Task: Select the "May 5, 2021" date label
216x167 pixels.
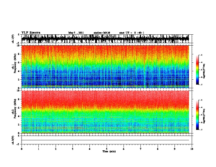Action: (76, 33)
